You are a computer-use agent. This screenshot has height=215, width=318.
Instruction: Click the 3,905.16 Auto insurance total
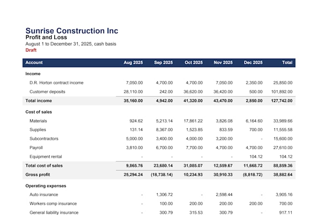(x=284, y=195)
